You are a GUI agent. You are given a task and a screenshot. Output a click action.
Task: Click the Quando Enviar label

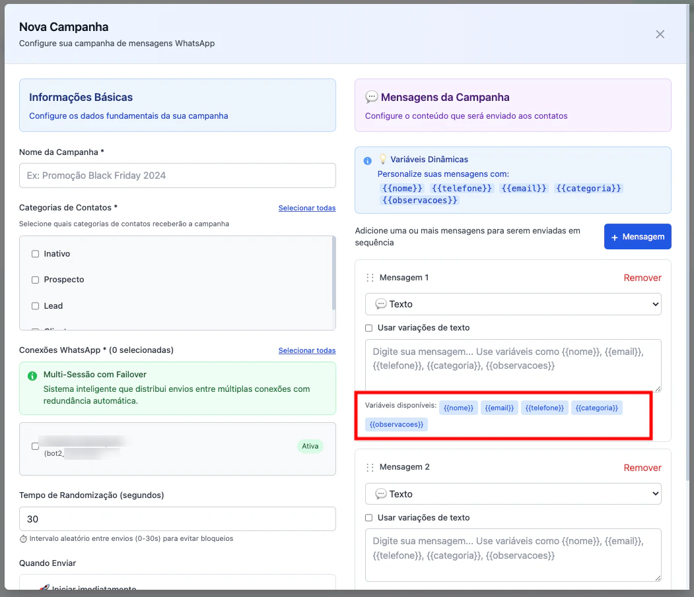tap(48, 563)
